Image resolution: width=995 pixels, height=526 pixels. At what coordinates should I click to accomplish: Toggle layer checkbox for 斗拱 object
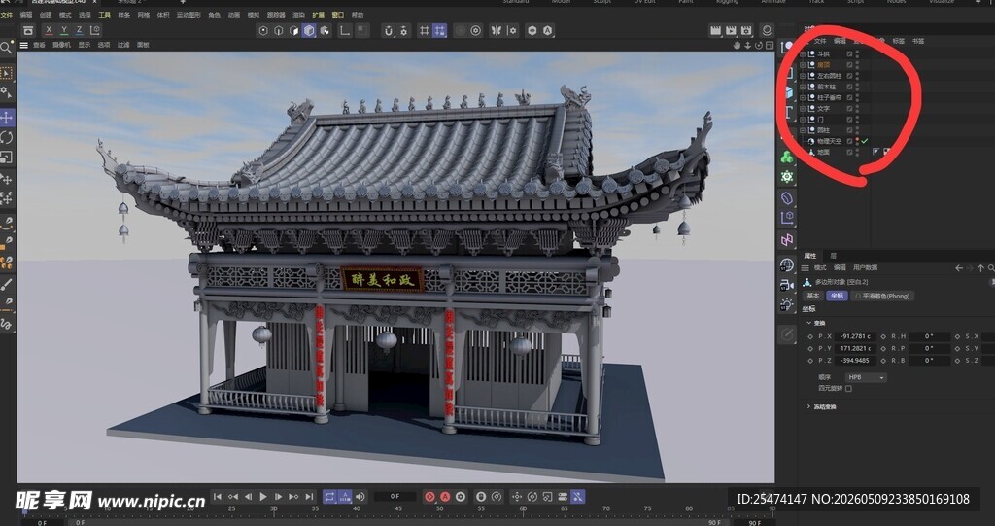pos(849,54)
